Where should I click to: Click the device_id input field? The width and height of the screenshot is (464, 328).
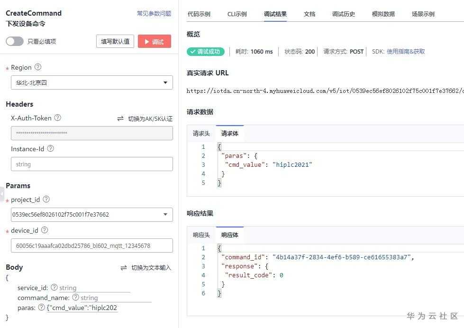coord(91,246)
